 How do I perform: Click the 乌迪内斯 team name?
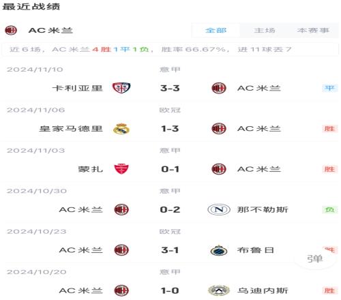click(x=263, y=290)
